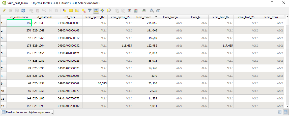Click the leam_tkof_25 column header
The width and height of the screenshot is (289, 116).
(246, 17)
